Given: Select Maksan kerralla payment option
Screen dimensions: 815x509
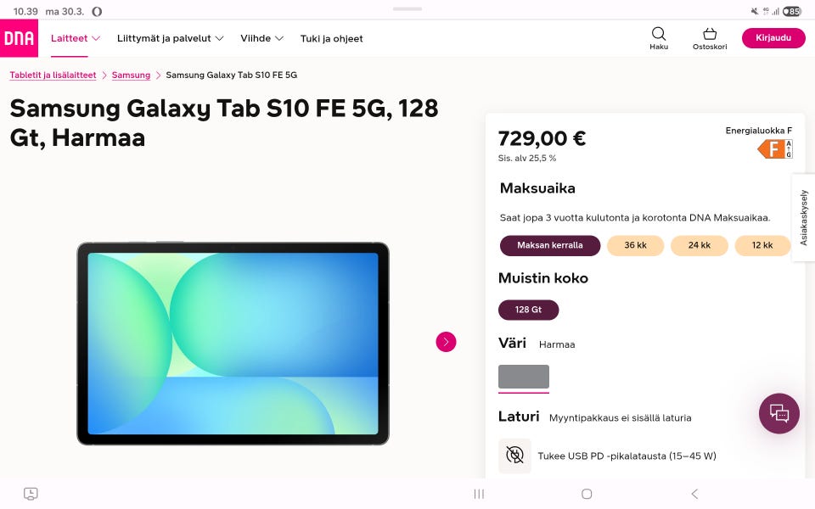Looking at the screenshot, I should tap(550, 245).
